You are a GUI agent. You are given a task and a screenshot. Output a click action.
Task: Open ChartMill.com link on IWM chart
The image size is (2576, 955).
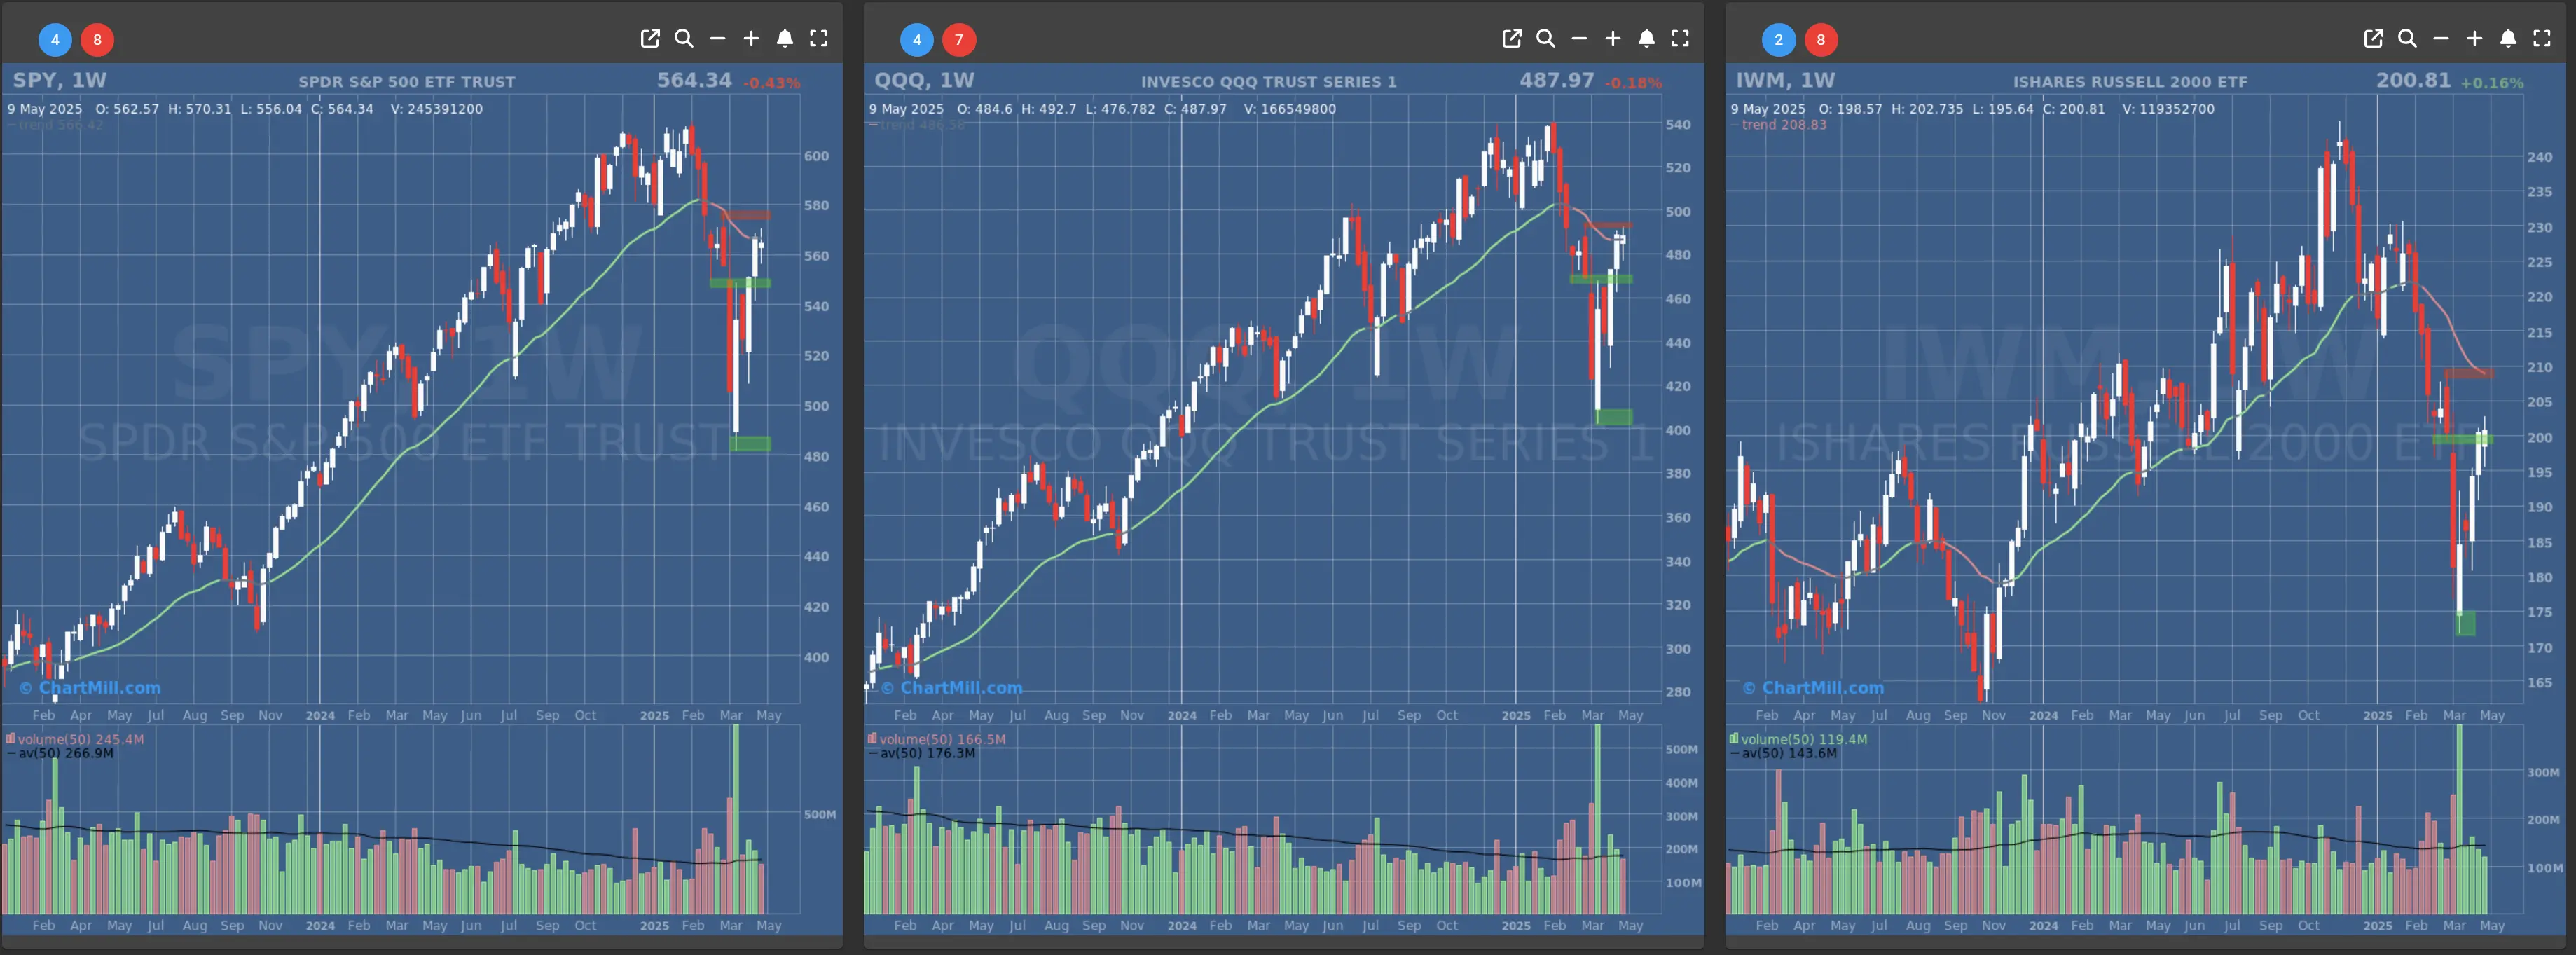(x=1814, y=688)
